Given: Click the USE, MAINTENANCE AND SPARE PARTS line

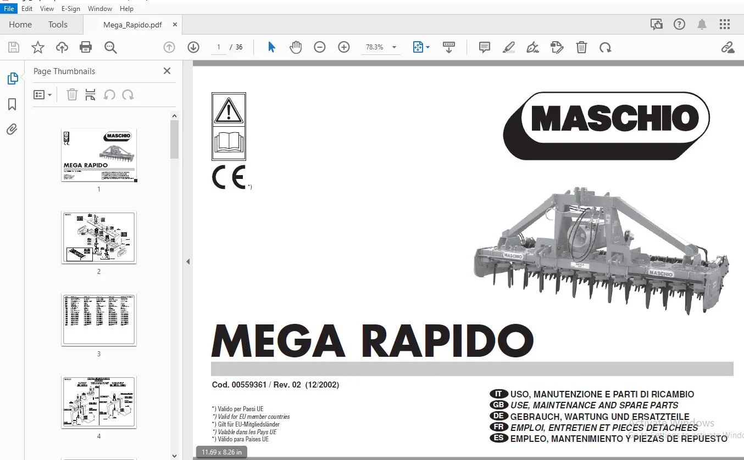Looking at the screenshot, I should coord(594,405).
